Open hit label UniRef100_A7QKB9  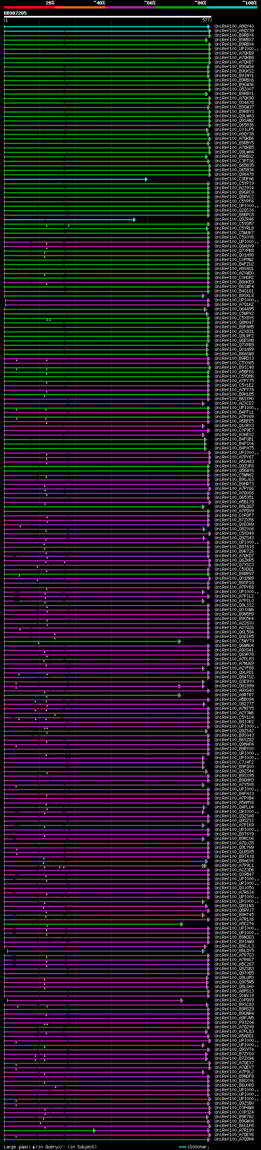(234, 53)
